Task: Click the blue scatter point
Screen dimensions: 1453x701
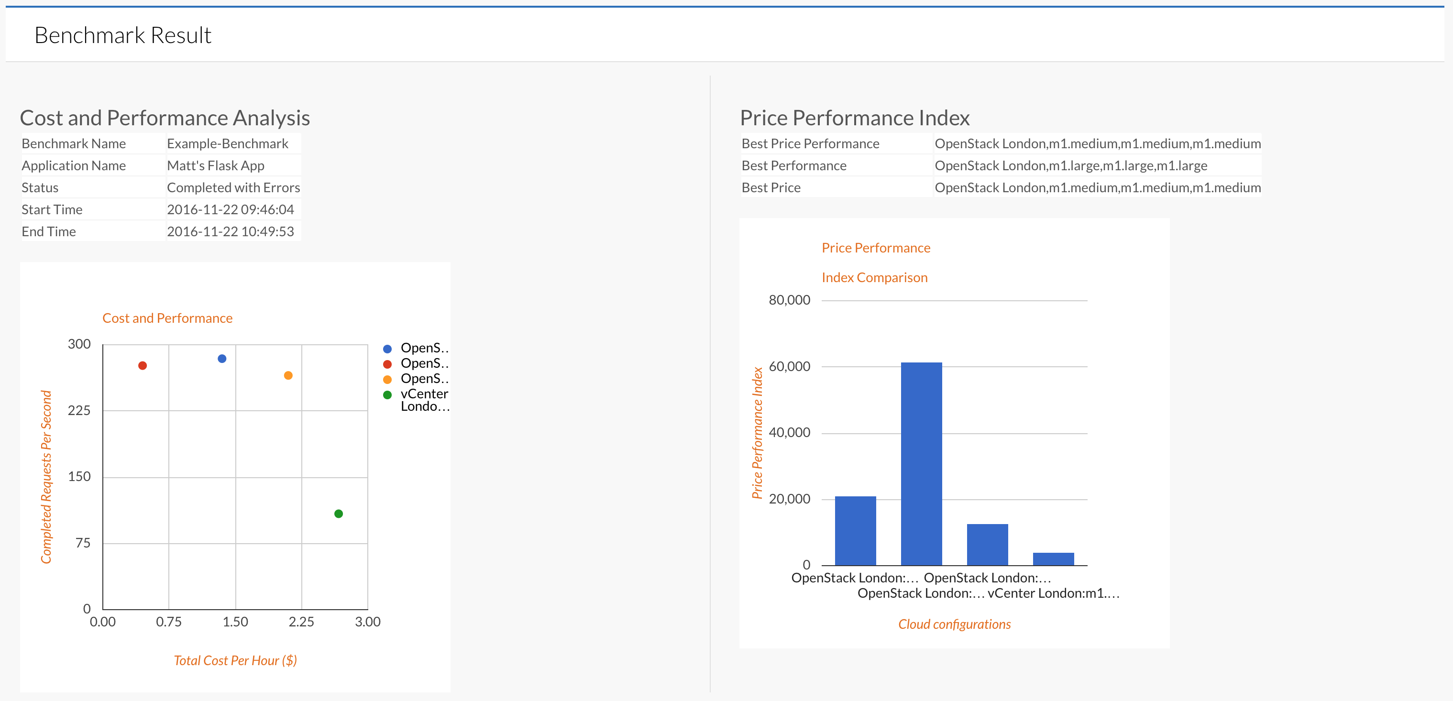Action: (221, 359)
